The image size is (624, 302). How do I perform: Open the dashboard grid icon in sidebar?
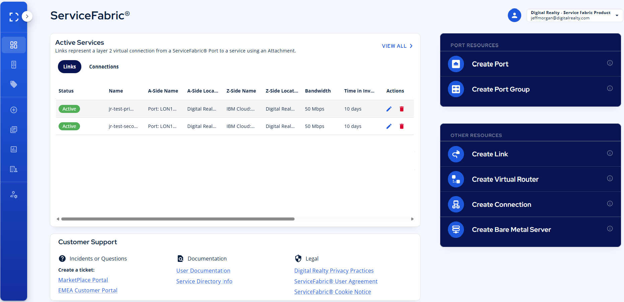[x=14, y=45]
